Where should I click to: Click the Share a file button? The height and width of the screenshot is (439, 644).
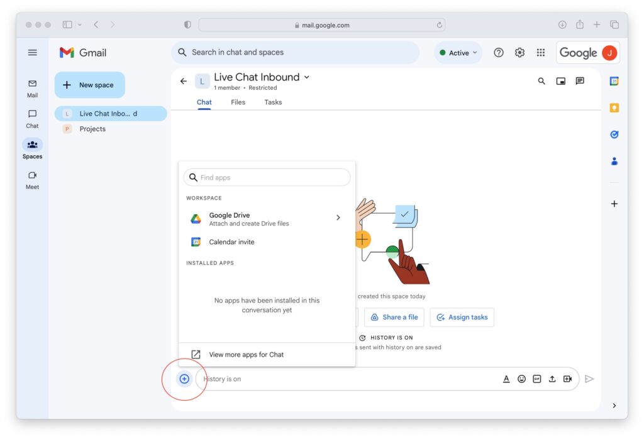(394, 317)
